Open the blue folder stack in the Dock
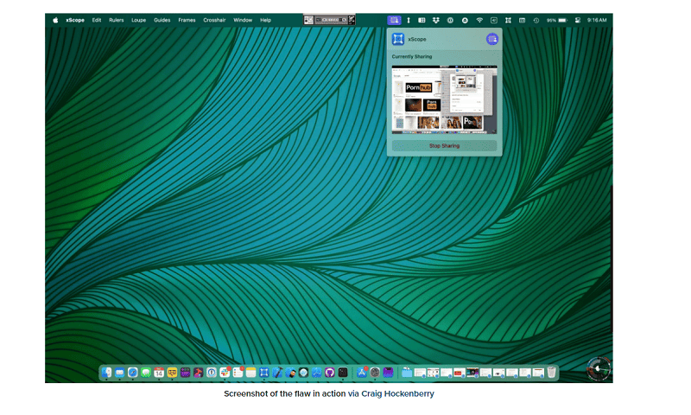 [407, 373]
